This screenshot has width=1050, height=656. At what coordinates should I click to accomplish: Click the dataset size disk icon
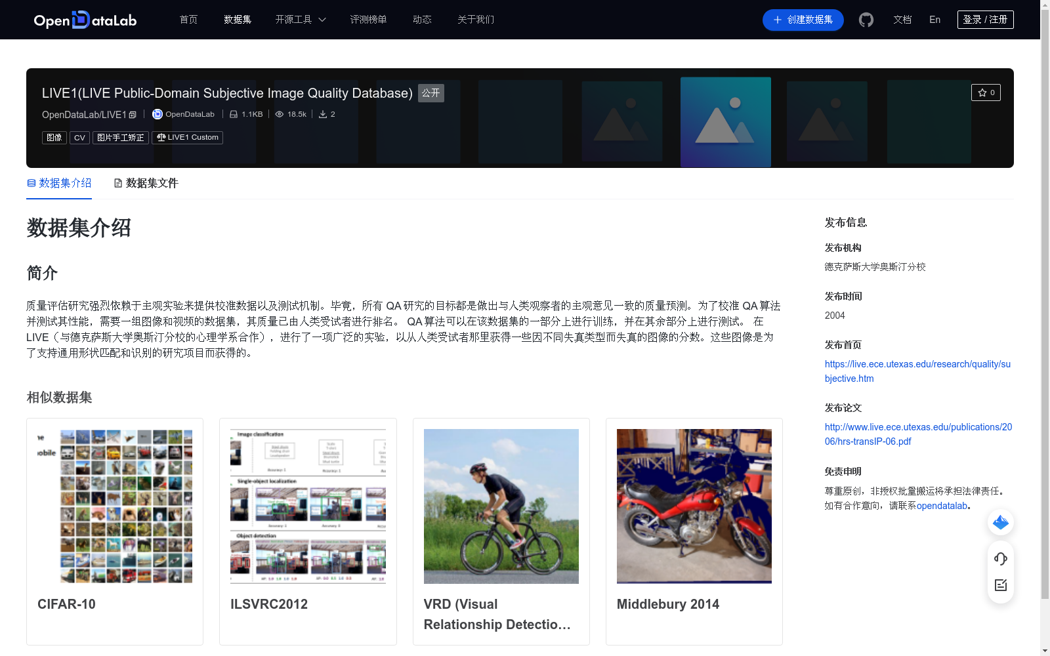coord(234,114)
